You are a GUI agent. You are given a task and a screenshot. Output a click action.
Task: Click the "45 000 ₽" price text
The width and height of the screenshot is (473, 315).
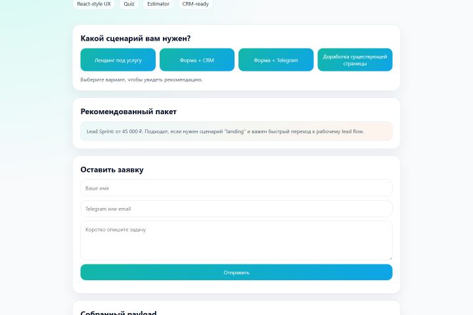pyautogui.click(x=134, y=131)
